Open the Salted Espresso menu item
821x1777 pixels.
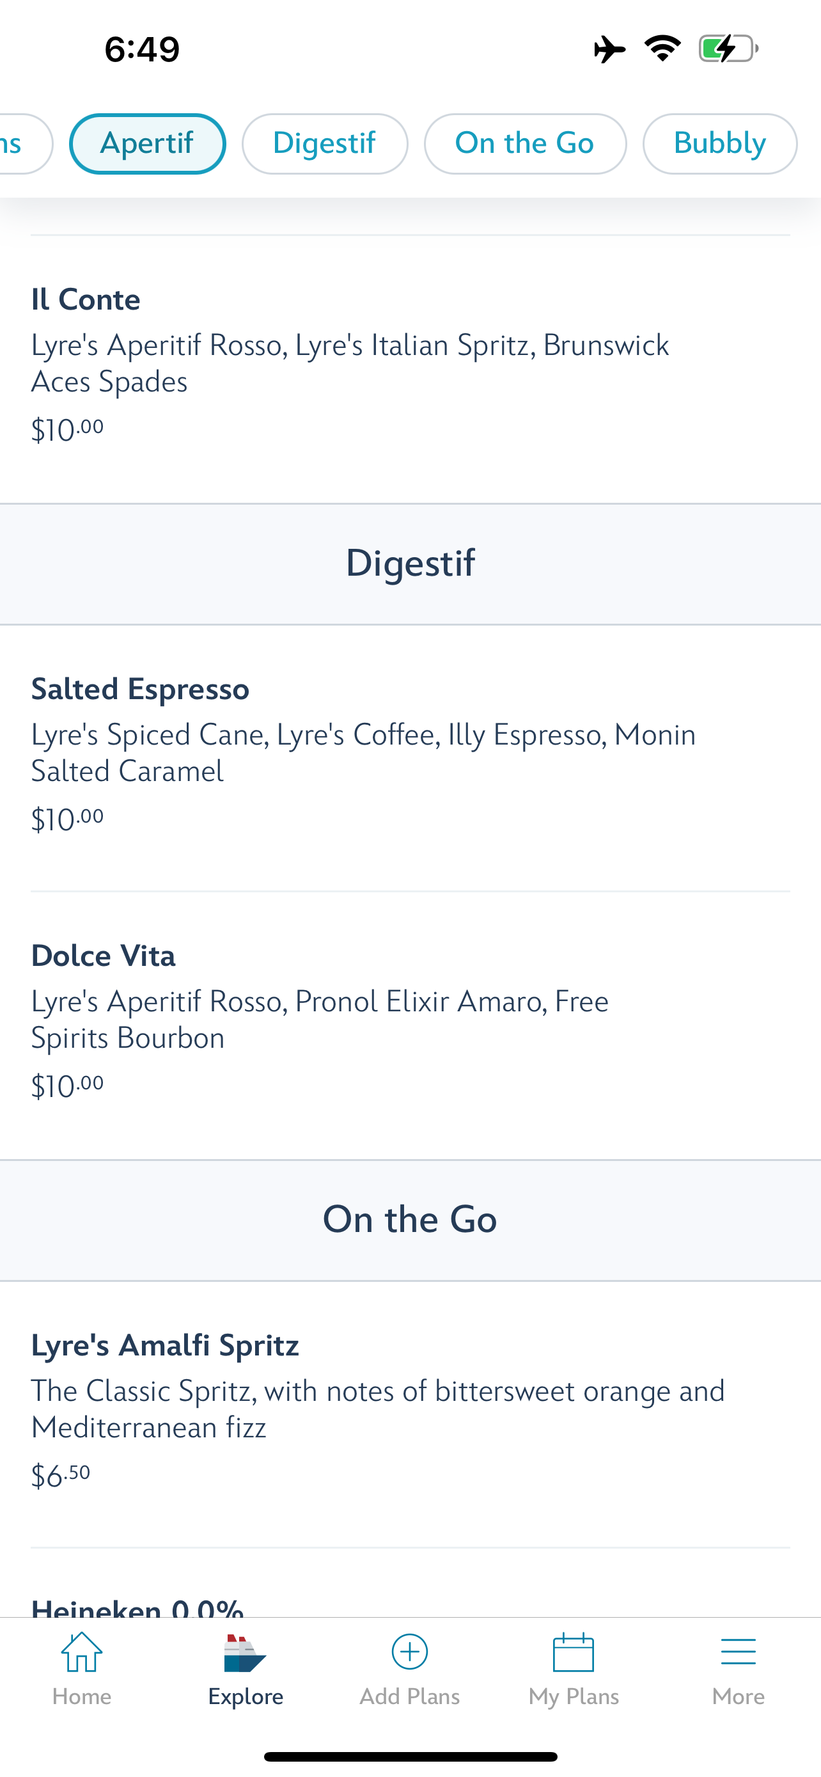(140, 689)
